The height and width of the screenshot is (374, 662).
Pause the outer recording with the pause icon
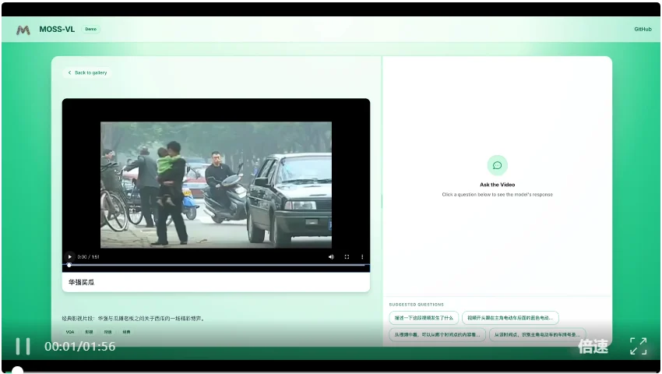click(23, 346)
